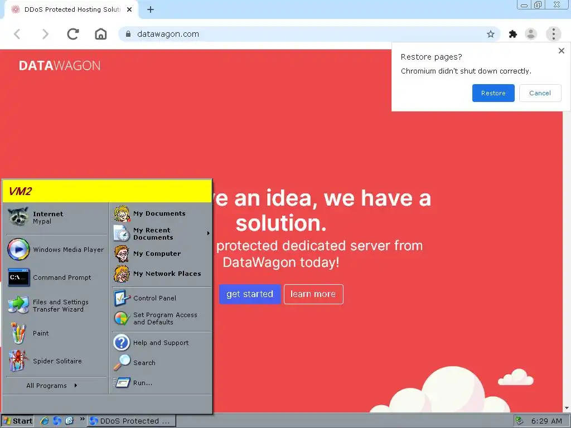Viewport: 571px width, 428px height.
Task: Click the browser forward arrow
Action: click(45, 34)
